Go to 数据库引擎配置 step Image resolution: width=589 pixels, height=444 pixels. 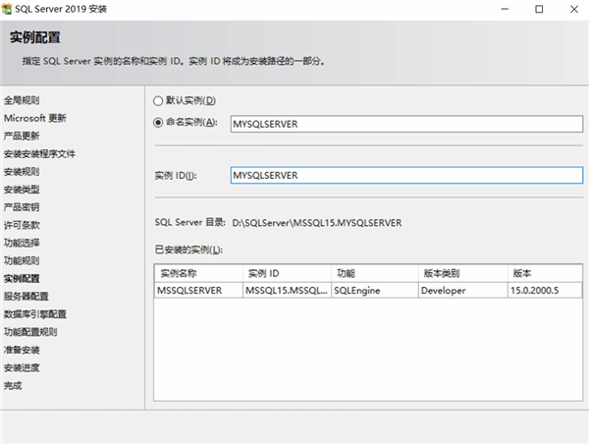35,314
